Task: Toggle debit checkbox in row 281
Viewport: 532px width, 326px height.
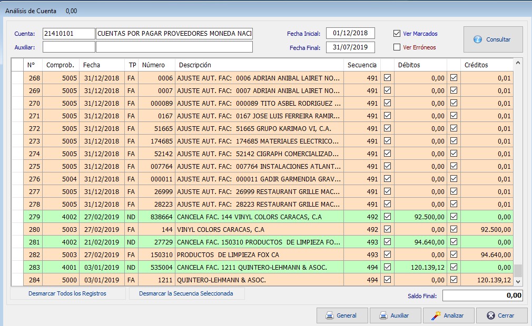Action: pos(387,242)
